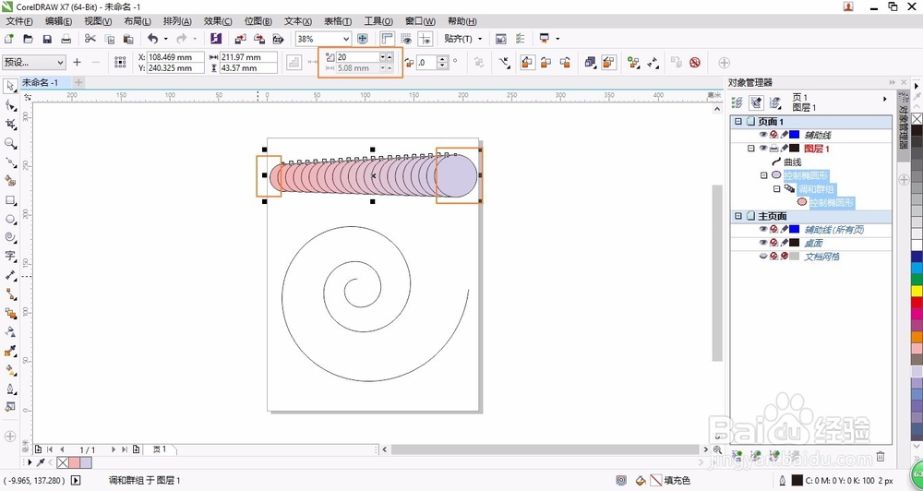Select the Text tool (字)

tap(10, 256)
